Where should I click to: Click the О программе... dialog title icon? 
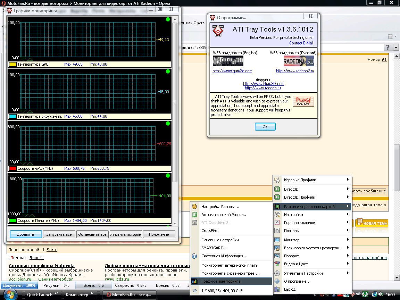[x=212, y=18]
